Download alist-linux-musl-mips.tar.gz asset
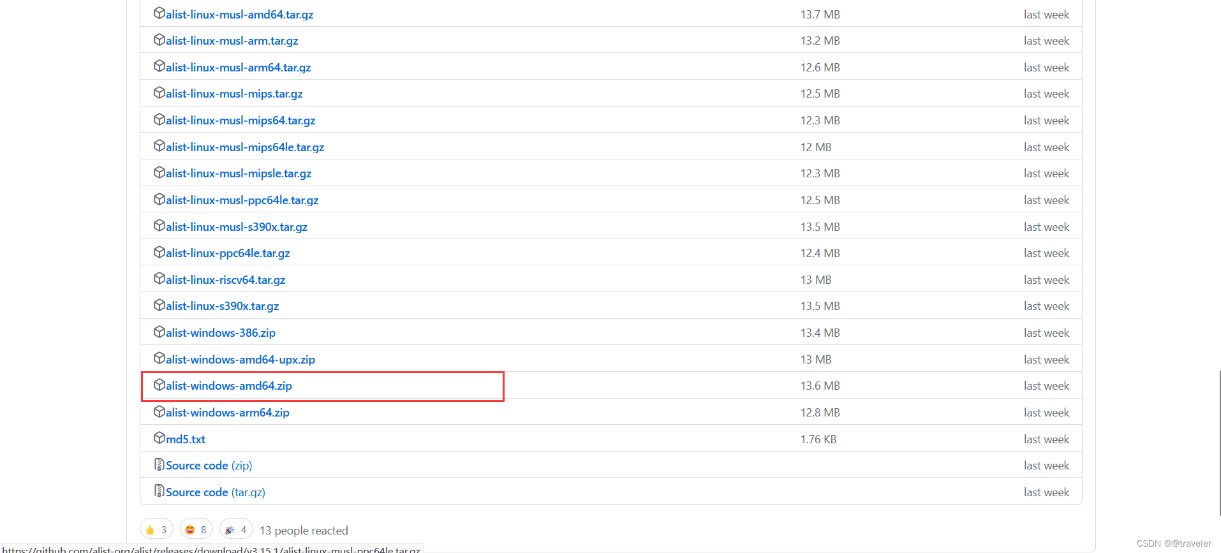The image size is (1221, 553). (234, 94)
